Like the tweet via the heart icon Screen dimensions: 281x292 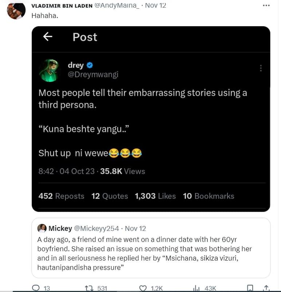(x=143, y=288)
